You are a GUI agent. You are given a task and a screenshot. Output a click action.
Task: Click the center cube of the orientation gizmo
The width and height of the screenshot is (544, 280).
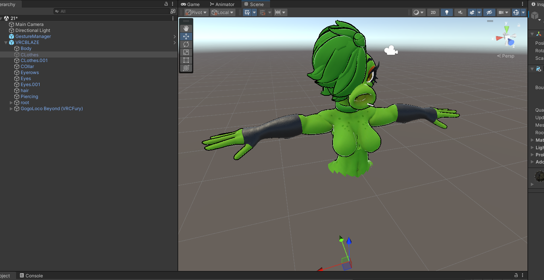point(507,36)
